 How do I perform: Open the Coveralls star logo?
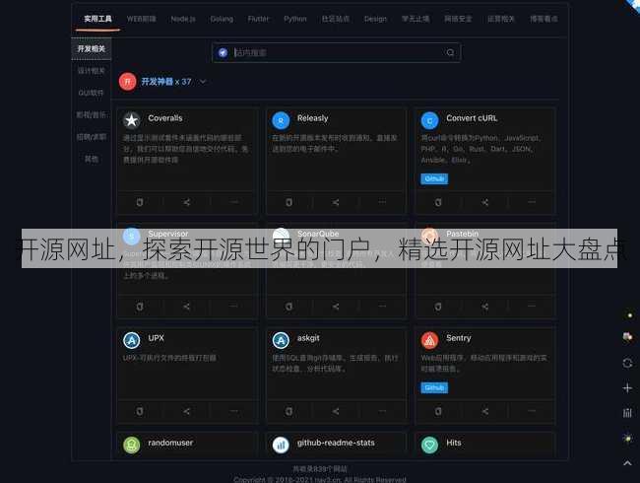coord(131,120)
